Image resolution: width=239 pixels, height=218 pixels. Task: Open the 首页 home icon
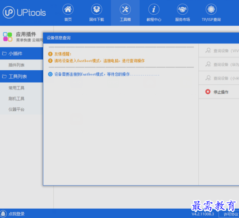(68, 9)
